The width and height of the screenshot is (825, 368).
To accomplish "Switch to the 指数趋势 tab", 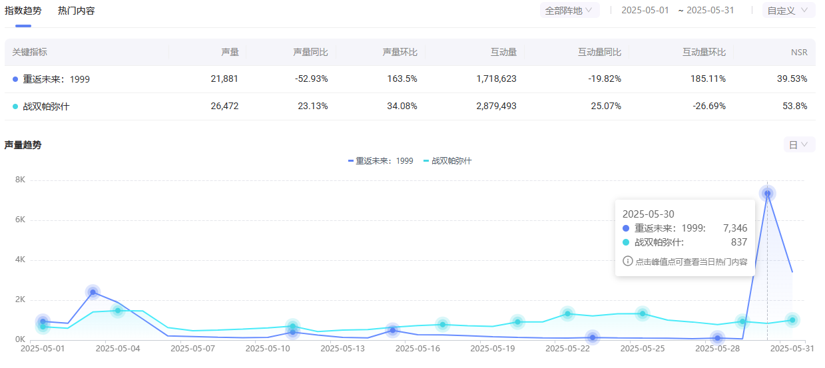I will pyautogui.click(x=23, y=11).
